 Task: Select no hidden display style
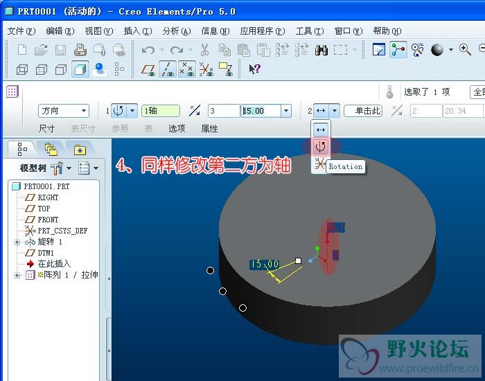[x=61, y=69]
